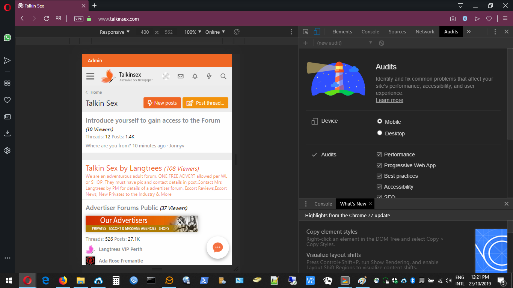Open Home breadcrumb link
Viewport: 513px width, 288px height.
click(96, 92)
